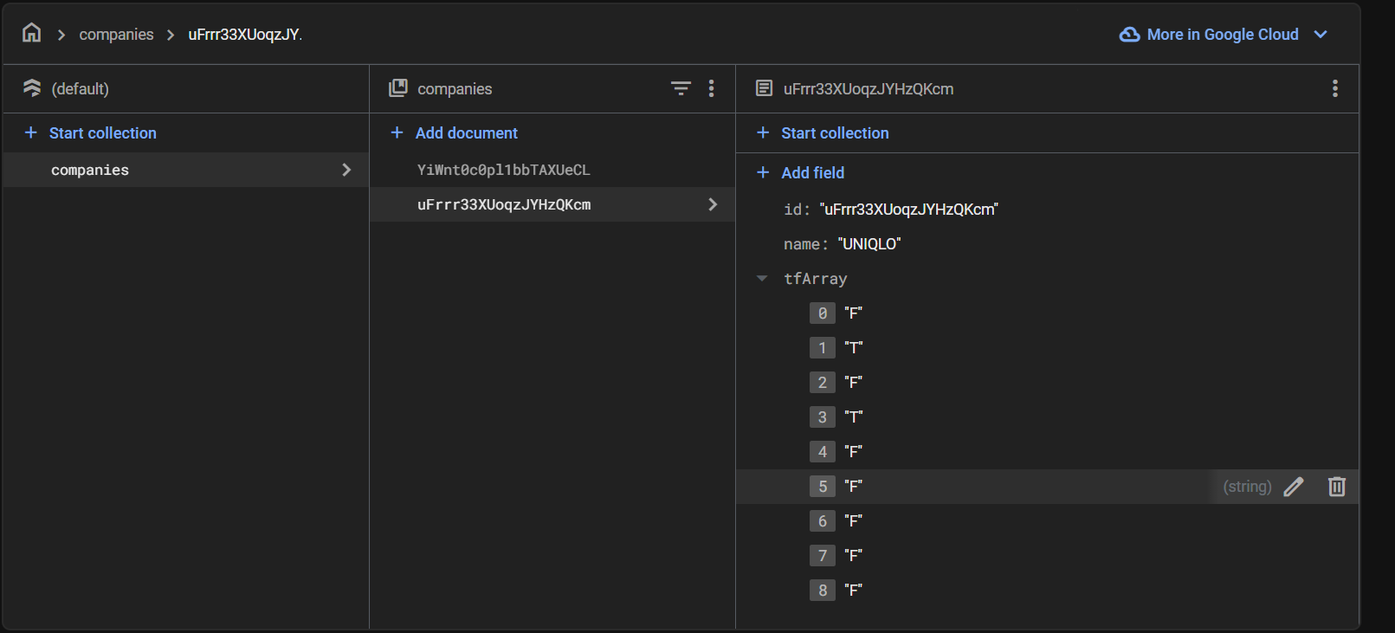This screenshot has width=1395, height=633.
Task: Delete array item 5 with trash icon
Action: pyautogui.click(x=1337, y=487)
